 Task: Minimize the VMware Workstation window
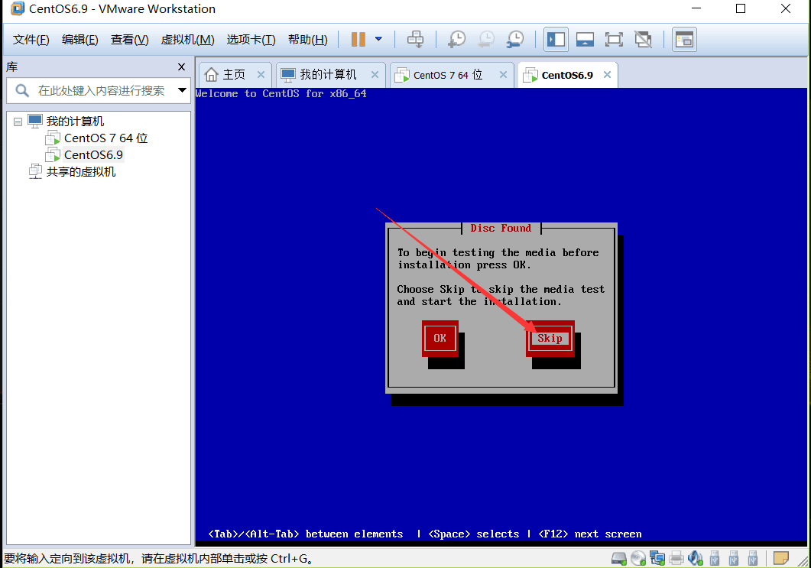696,9
